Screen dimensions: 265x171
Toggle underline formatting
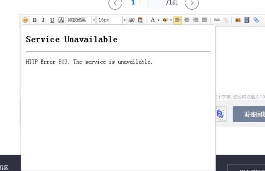(52, 20)
